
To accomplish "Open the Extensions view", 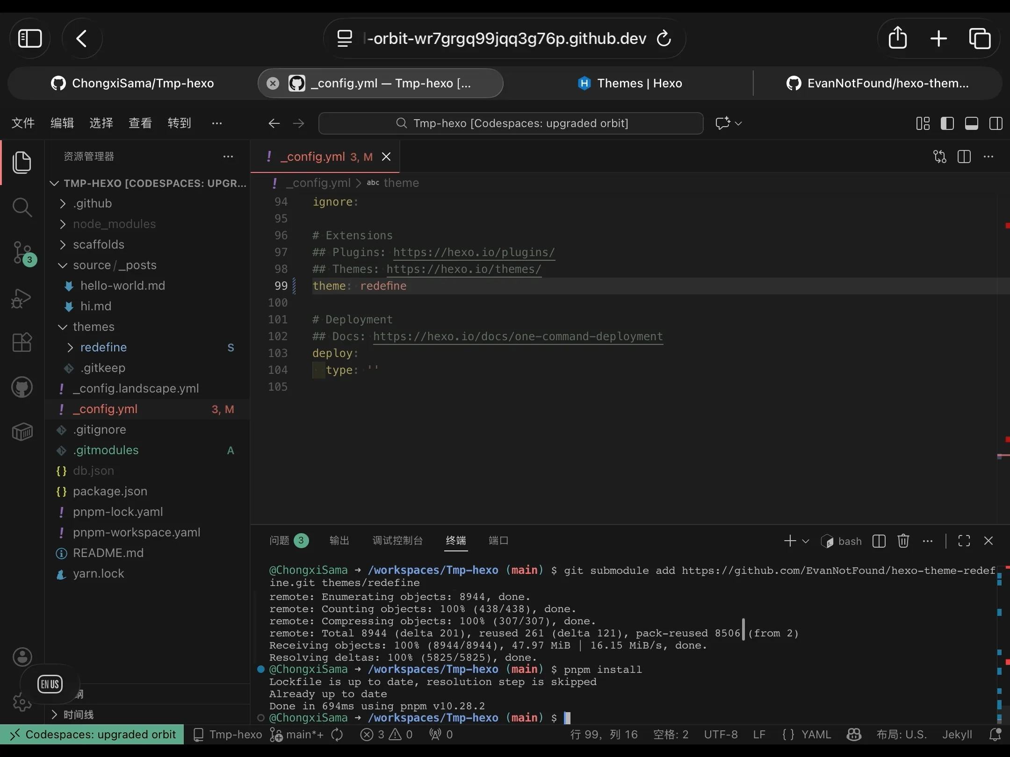I will (x=22, y=343).
